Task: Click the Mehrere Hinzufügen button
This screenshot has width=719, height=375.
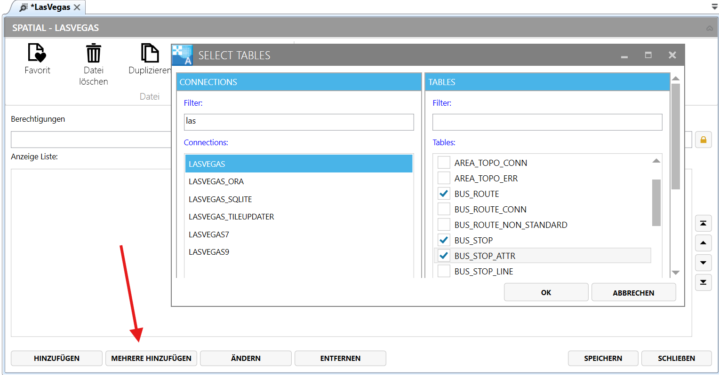Action: point(151,358)
